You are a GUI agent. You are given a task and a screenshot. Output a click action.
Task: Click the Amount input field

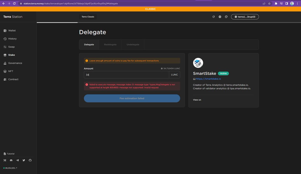click(126, 75)
